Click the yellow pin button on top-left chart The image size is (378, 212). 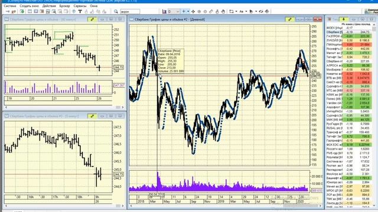(92, 19)
